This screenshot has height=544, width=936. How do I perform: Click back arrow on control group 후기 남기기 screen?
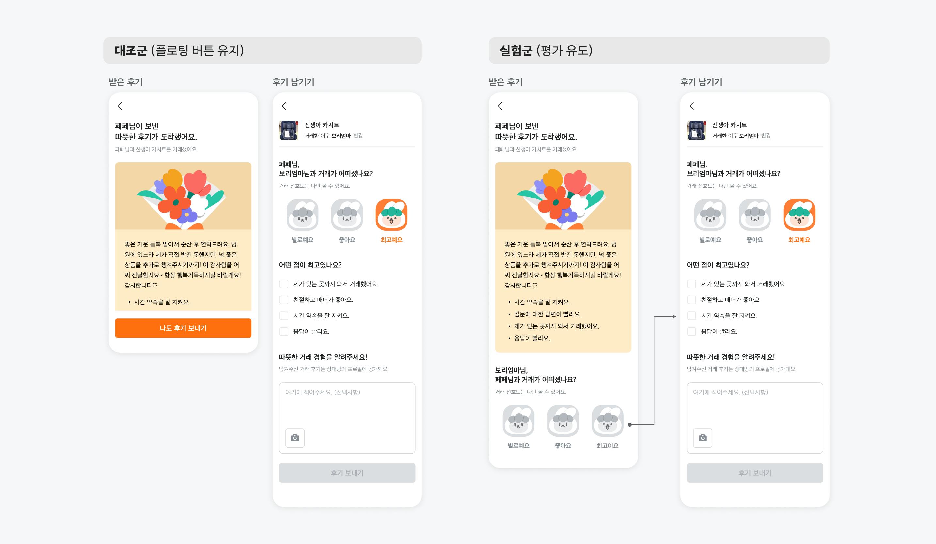pyautogui.click(x=284, y=106)
